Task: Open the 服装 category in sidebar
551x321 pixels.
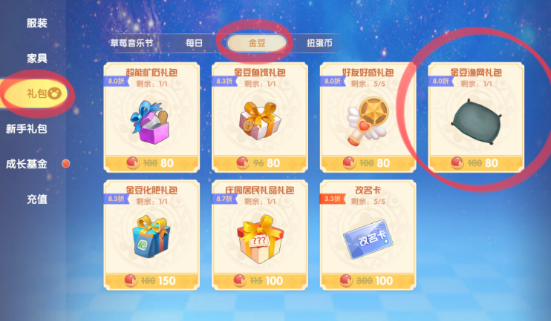Action: pyautogui.click(x=37, y=23)
